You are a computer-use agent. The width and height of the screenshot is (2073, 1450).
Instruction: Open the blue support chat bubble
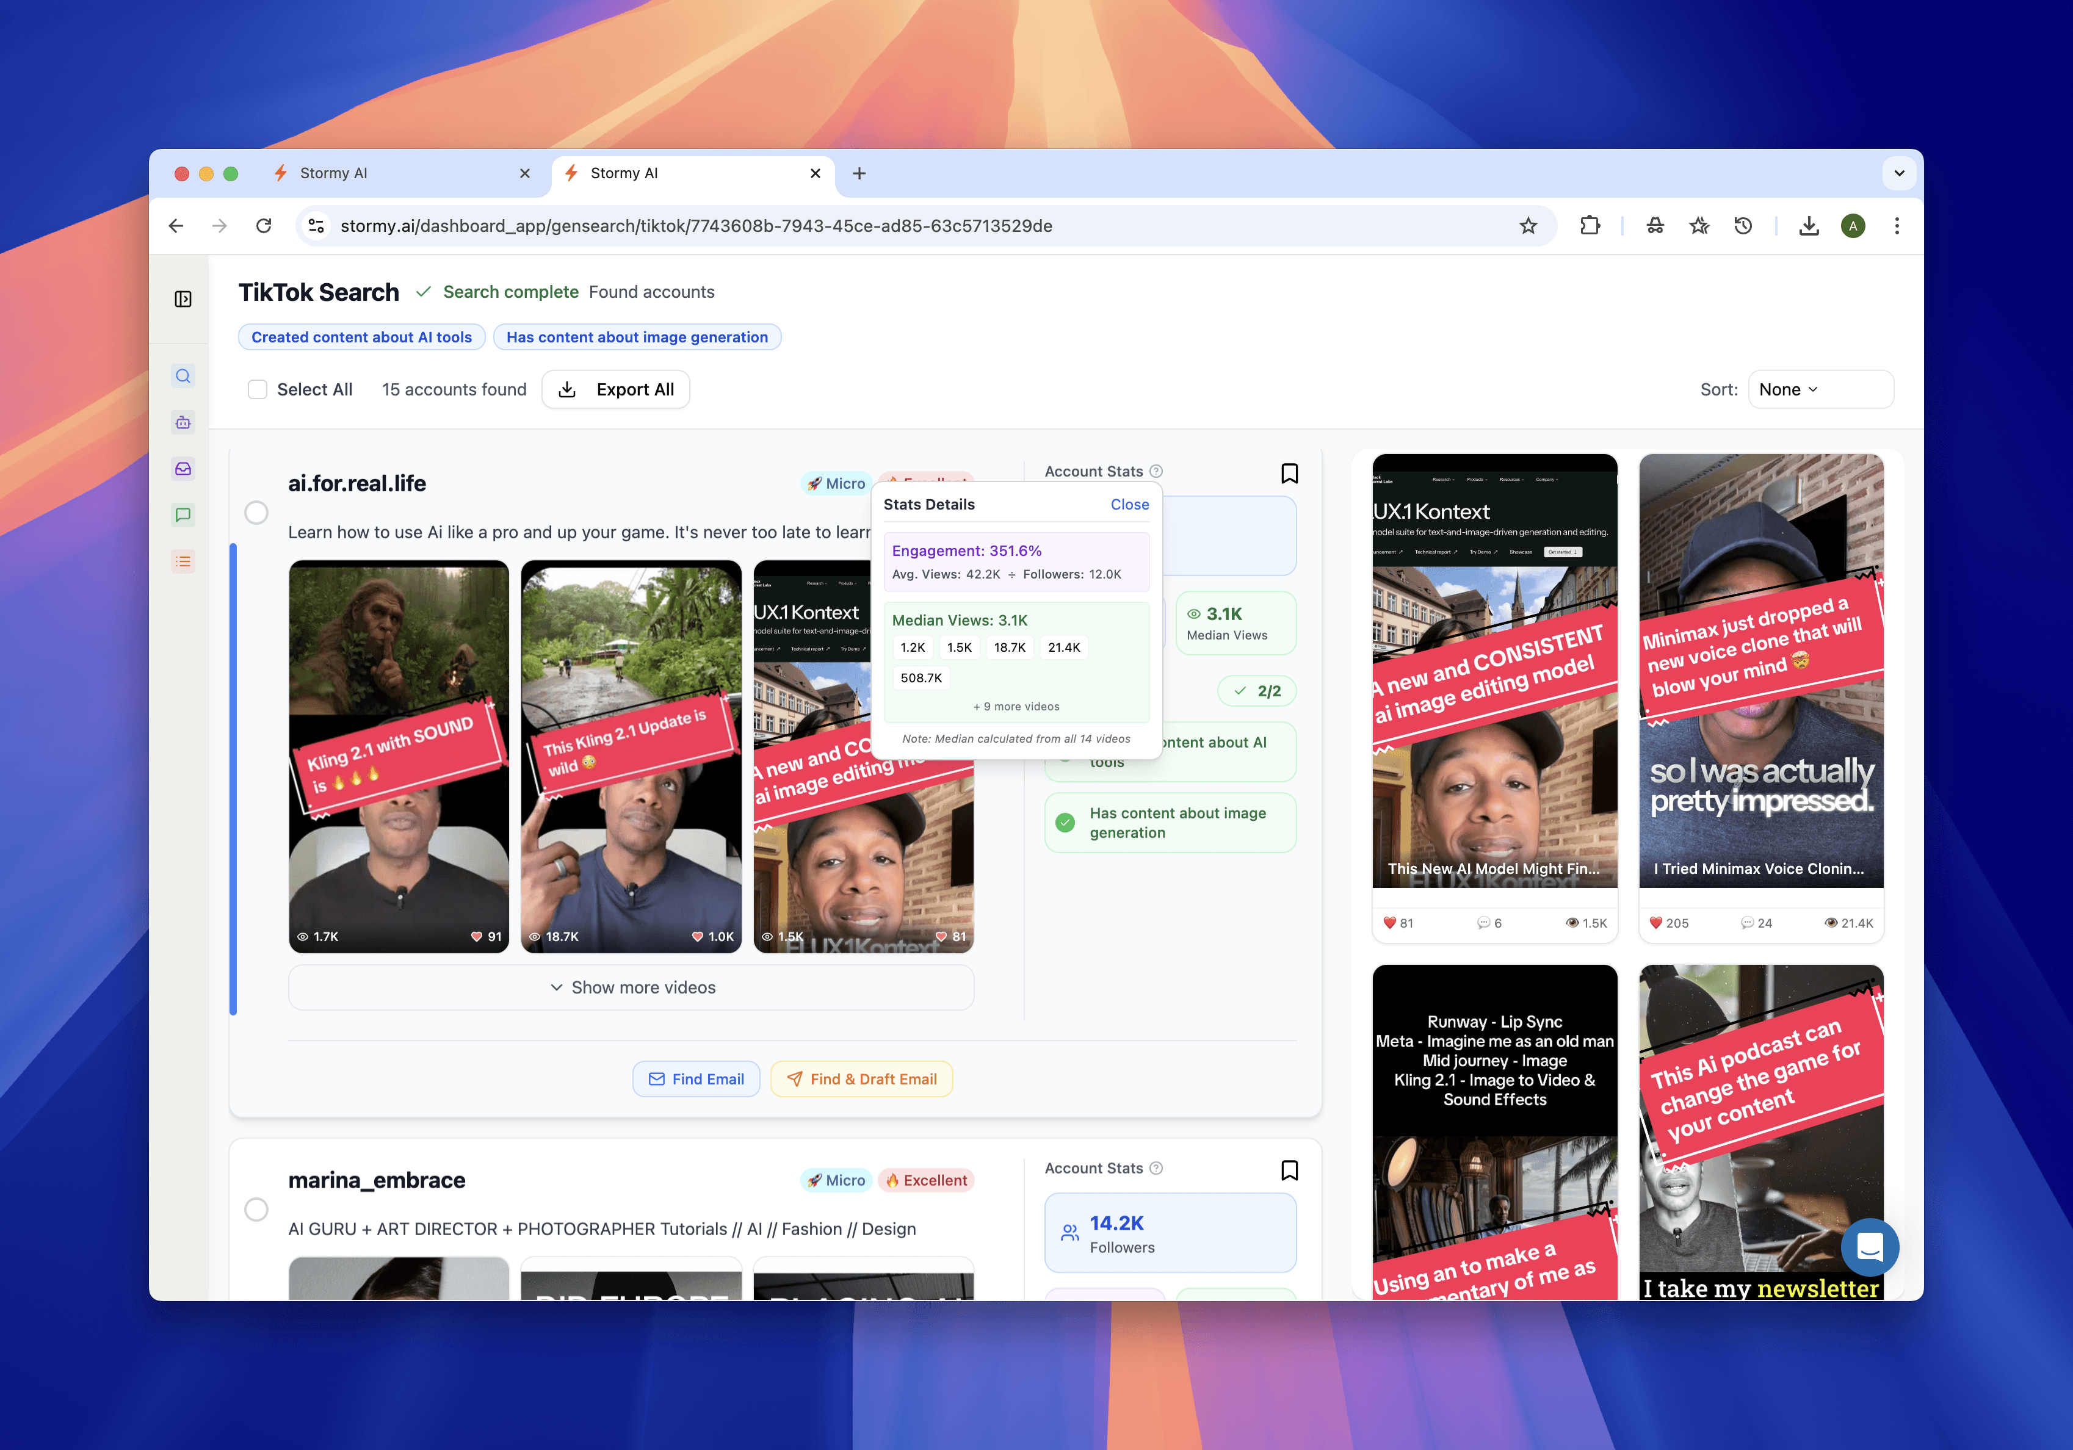click(1868, 1247)
